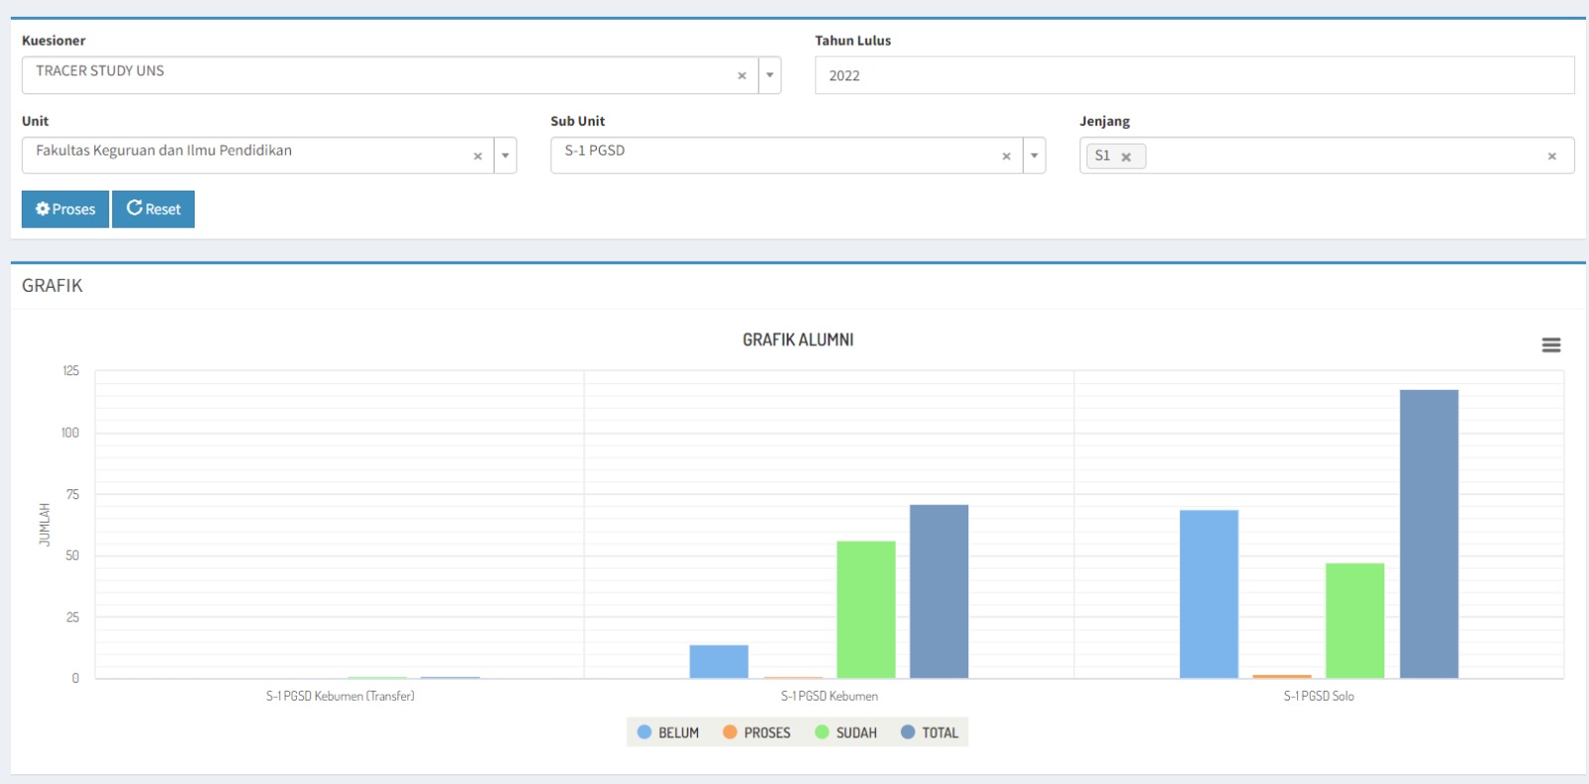Open the chart hamburger context menu

1550,345
